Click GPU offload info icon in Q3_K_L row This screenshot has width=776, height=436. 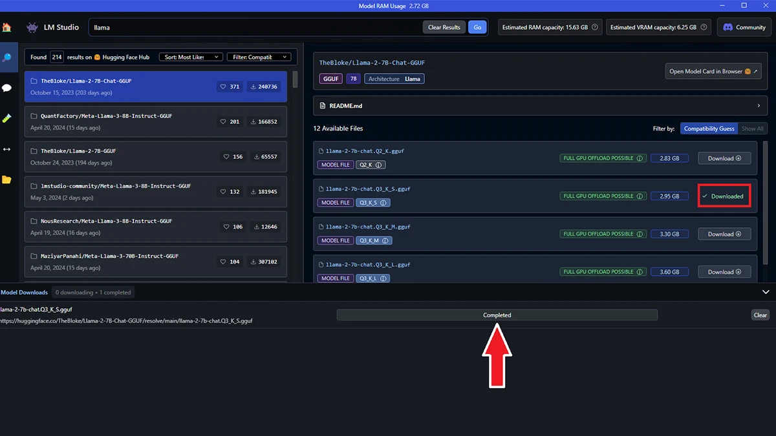tap(640, 272)
